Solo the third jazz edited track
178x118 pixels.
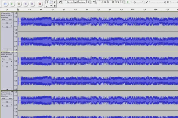(x=10, y=98)
